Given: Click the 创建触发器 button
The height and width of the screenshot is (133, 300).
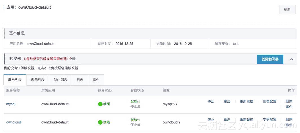Looking at the screenshot, I should (x=270, y=59).
